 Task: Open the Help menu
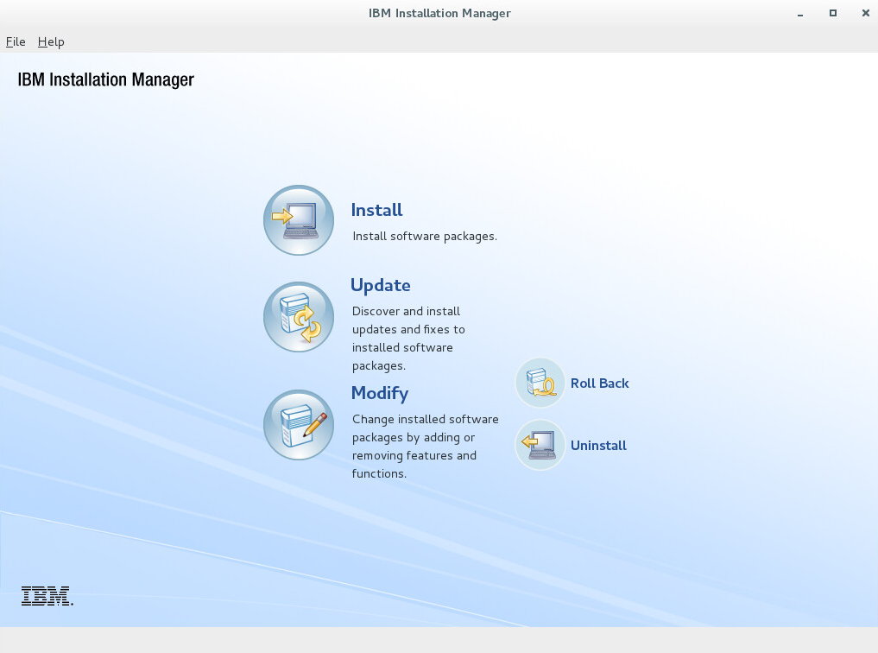tap(51, 42)
